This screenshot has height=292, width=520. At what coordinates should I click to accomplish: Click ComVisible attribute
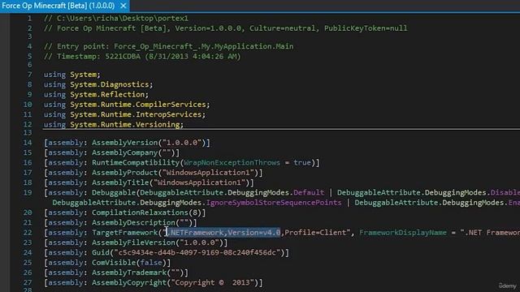point(114,263)
